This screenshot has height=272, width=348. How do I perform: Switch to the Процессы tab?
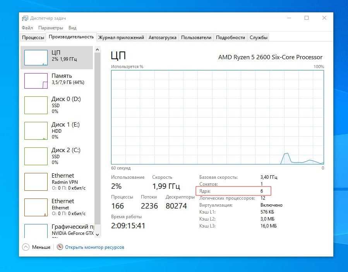point(33,38)
